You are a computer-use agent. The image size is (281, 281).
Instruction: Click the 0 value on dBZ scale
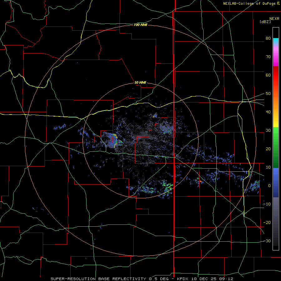[x=269, y=186]
